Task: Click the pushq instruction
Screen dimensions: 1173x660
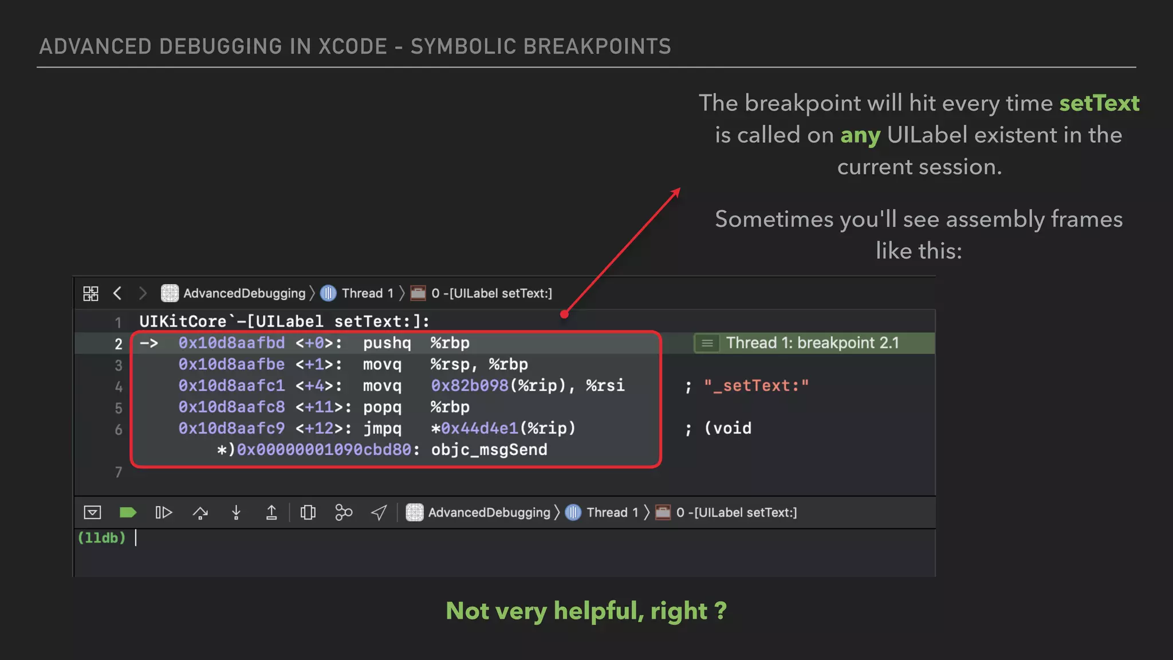Action: [387, 343]
